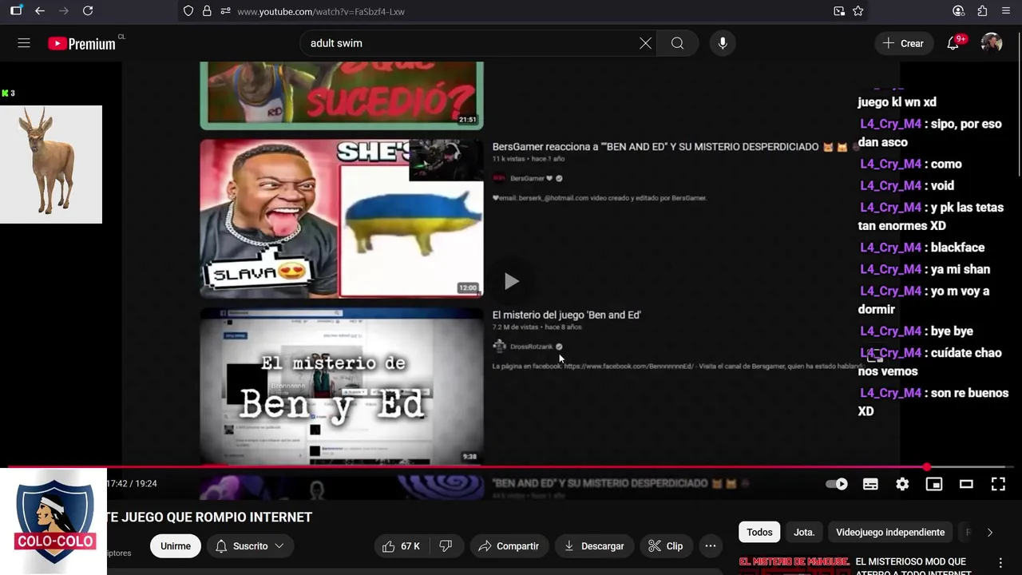Select the Todos filter chip
Viewport: 1022px width, 575px height.
click(759, 532)
